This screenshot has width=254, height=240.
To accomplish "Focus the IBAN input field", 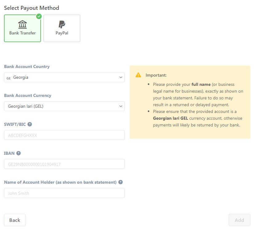I will click(x=64, y=164).
